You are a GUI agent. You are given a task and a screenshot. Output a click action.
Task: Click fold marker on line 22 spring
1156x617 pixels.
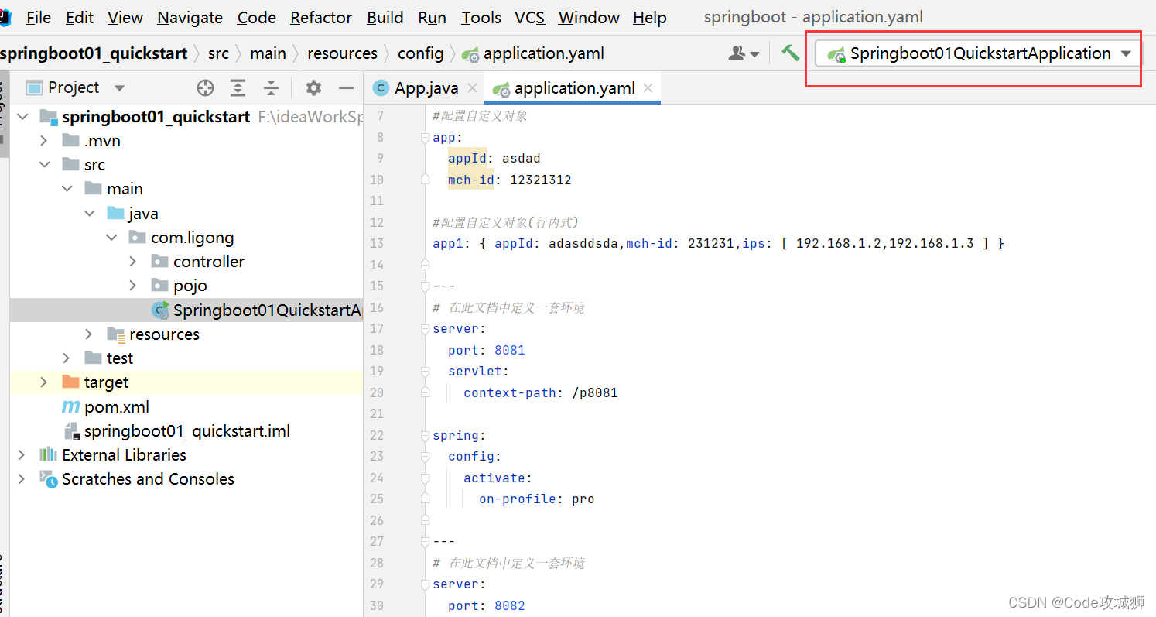pyautogui.click(x=425, y=435)
